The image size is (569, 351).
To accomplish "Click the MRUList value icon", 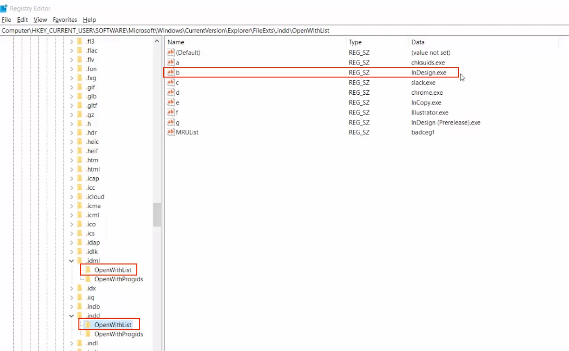I will coord(171,132).
